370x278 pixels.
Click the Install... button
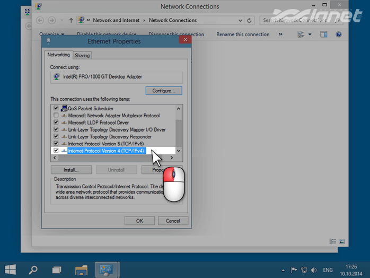(x=71, y=170)
